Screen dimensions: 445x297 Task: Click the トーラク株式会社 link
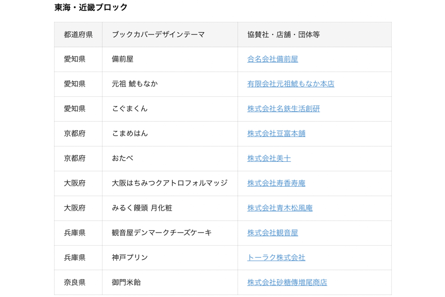click(276, 258)
